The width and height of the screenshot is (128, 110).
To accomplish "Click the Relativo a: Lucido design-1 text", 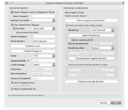I will 76,16.
